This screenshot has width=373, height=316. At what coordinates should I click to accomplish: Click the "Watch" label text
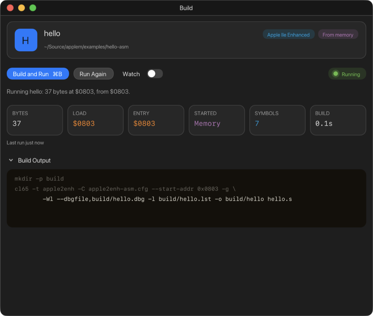[131, 74]
